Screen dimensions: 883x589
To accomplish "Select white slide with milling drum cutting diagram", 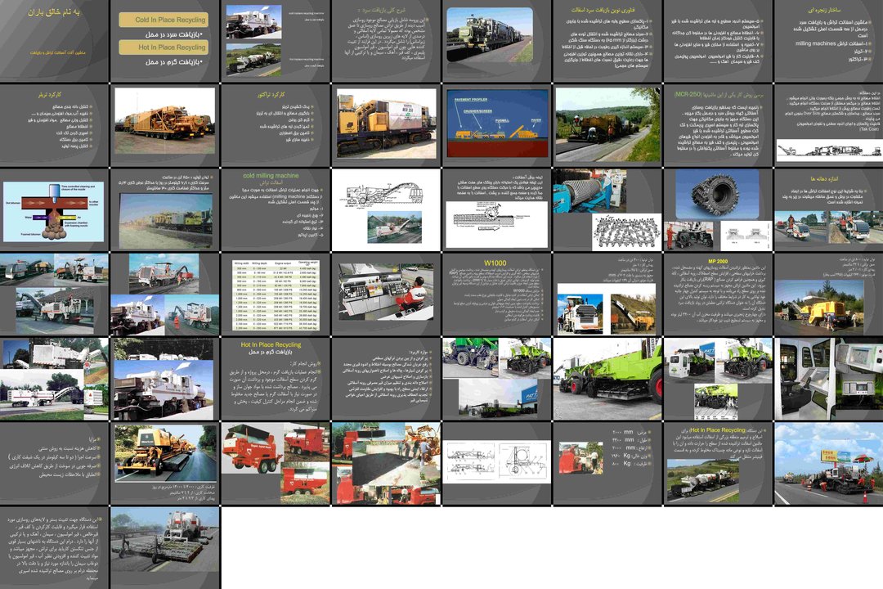I will [496, 209].
